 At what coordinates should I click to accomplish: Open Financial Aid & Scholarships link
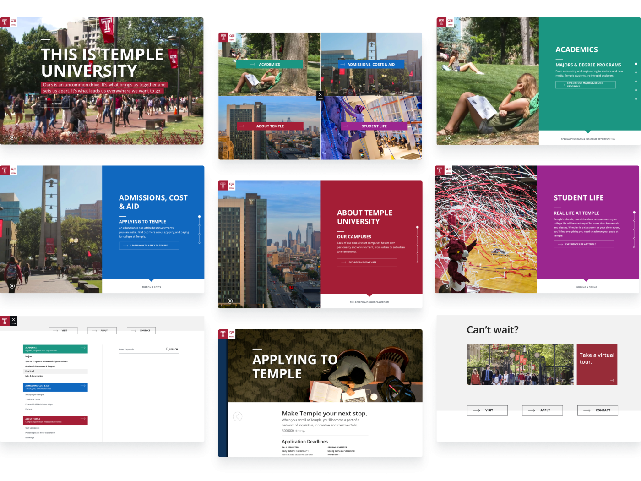tap(39, 404)
